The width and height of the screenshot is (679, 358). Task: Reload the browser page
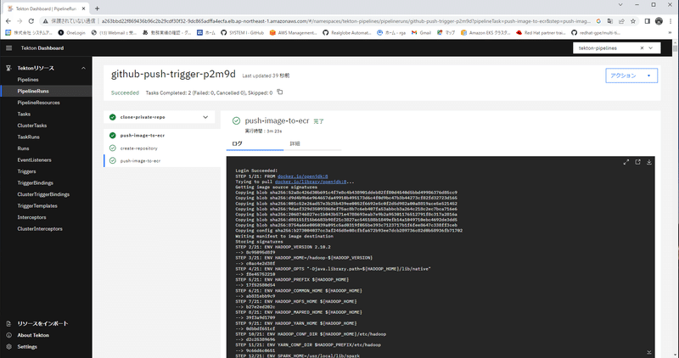31,20
